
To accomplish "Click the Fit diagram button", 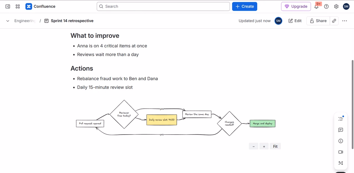I will tap(275, 146).
